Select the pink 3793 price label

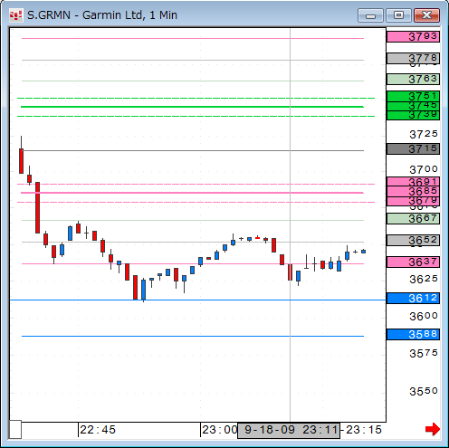pos(413,37)
